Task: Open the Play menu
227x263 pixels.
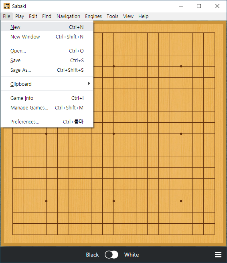Action: 20,16
